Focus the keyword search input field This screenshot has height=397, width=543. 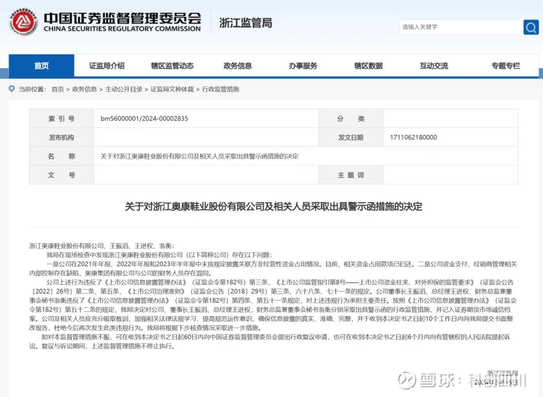point(462,27)
